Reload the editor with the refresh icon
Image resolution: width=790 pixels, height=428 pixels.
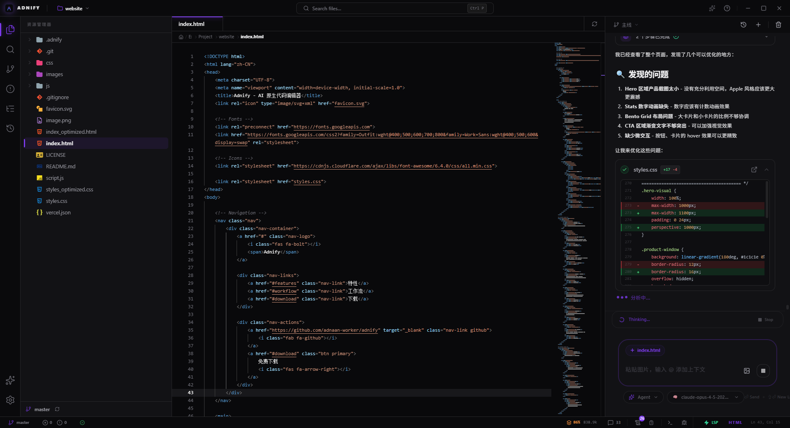(x=595, y=24)
